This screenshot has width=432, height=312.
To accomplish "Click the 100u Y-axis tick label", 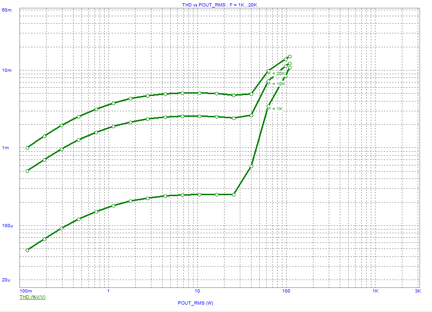I will (7, 226).
